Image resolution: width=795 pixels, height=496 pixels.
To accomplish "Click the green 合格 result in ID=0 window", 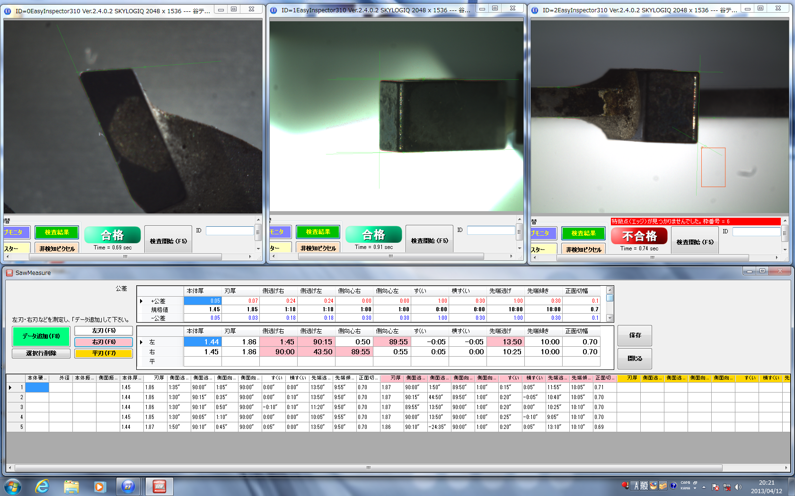I will 112,235.
